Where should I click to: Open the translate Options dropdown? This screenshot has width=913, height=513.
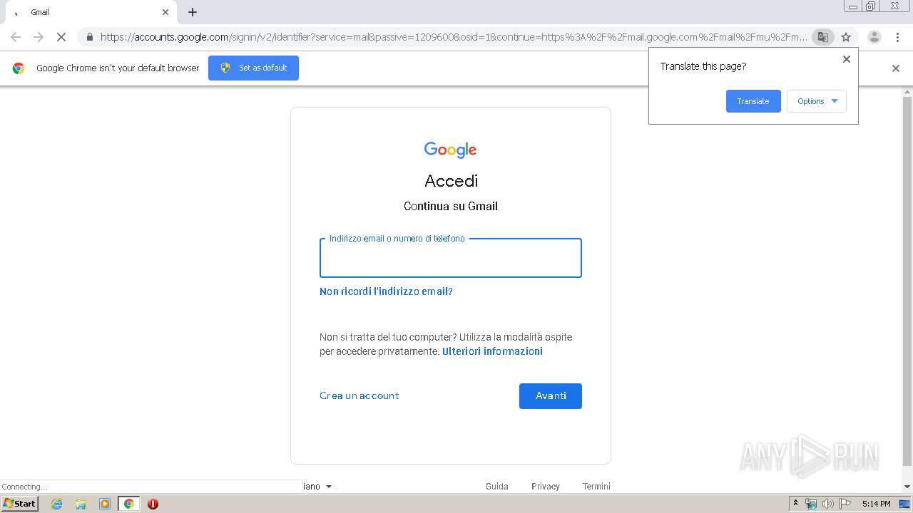tap(817, 101)
